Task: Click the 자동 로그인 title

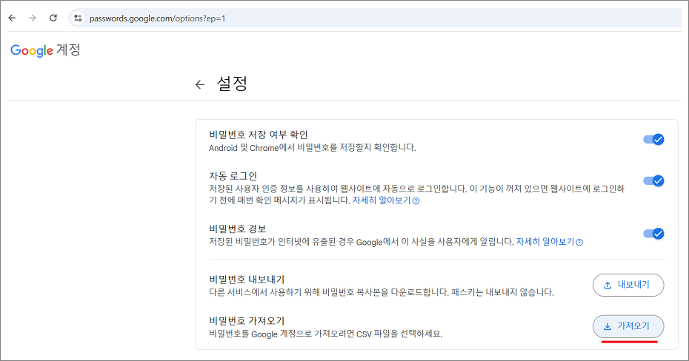Action: point(233,176)
